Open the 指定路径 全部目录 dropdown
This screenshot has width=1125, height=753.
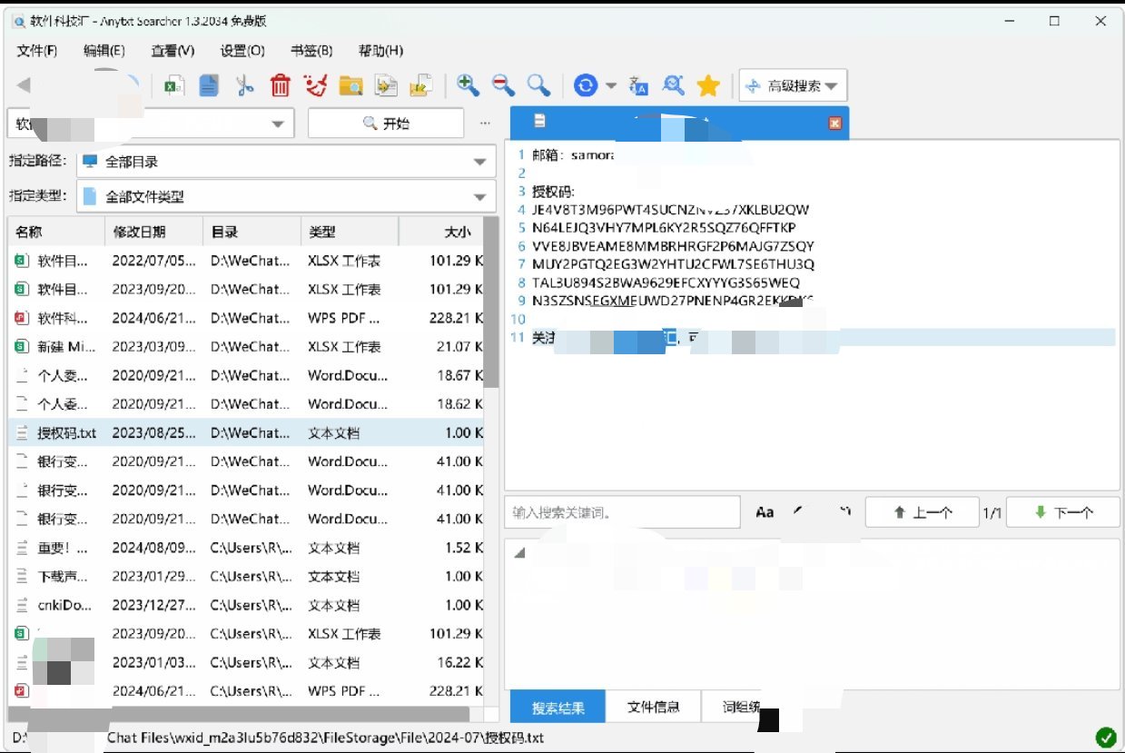[x=286, y=162]
